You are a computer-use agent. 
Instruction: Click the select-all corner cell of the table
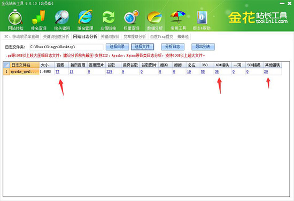[6, 65]
